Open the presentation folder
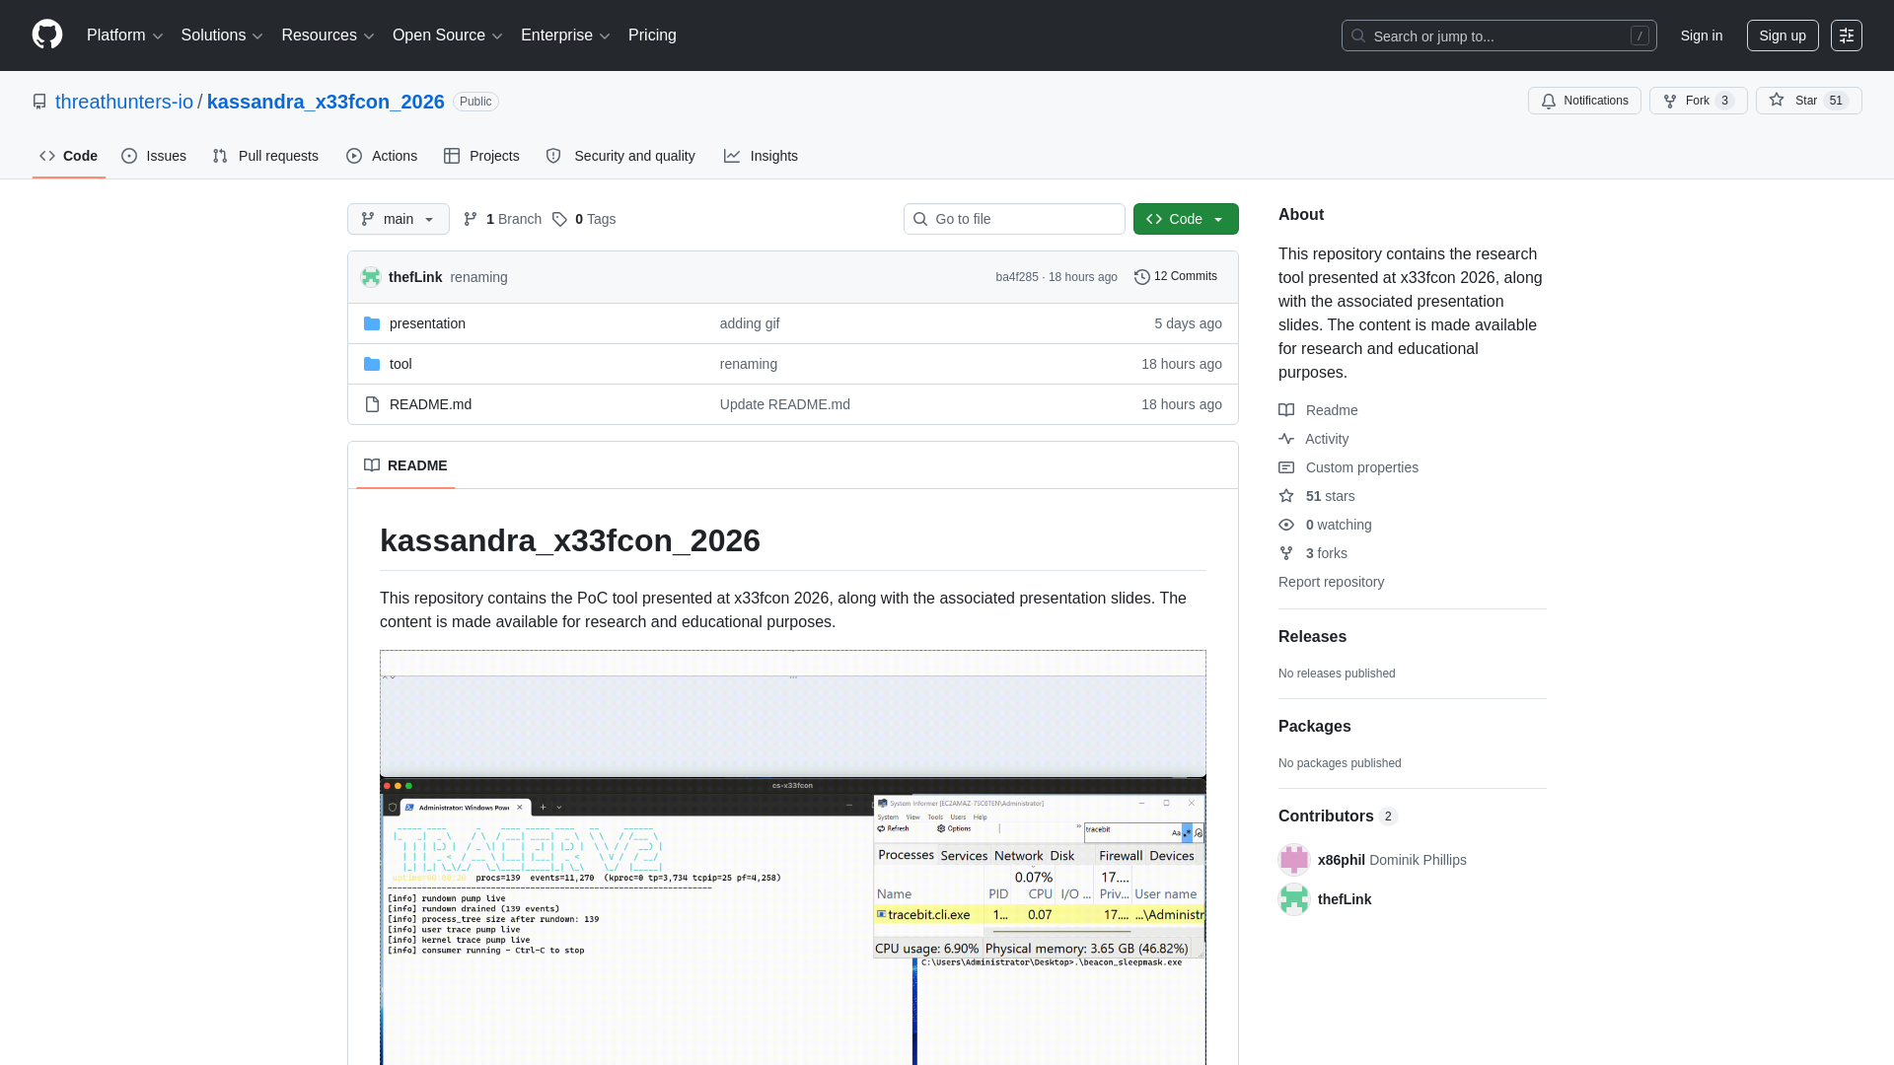The image size is (1894, 1065). pyautogui.click(x=427, y=323)
